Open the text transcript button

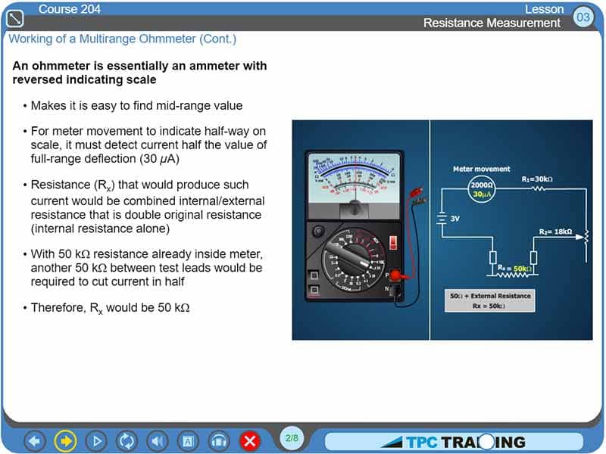[188, 441]
